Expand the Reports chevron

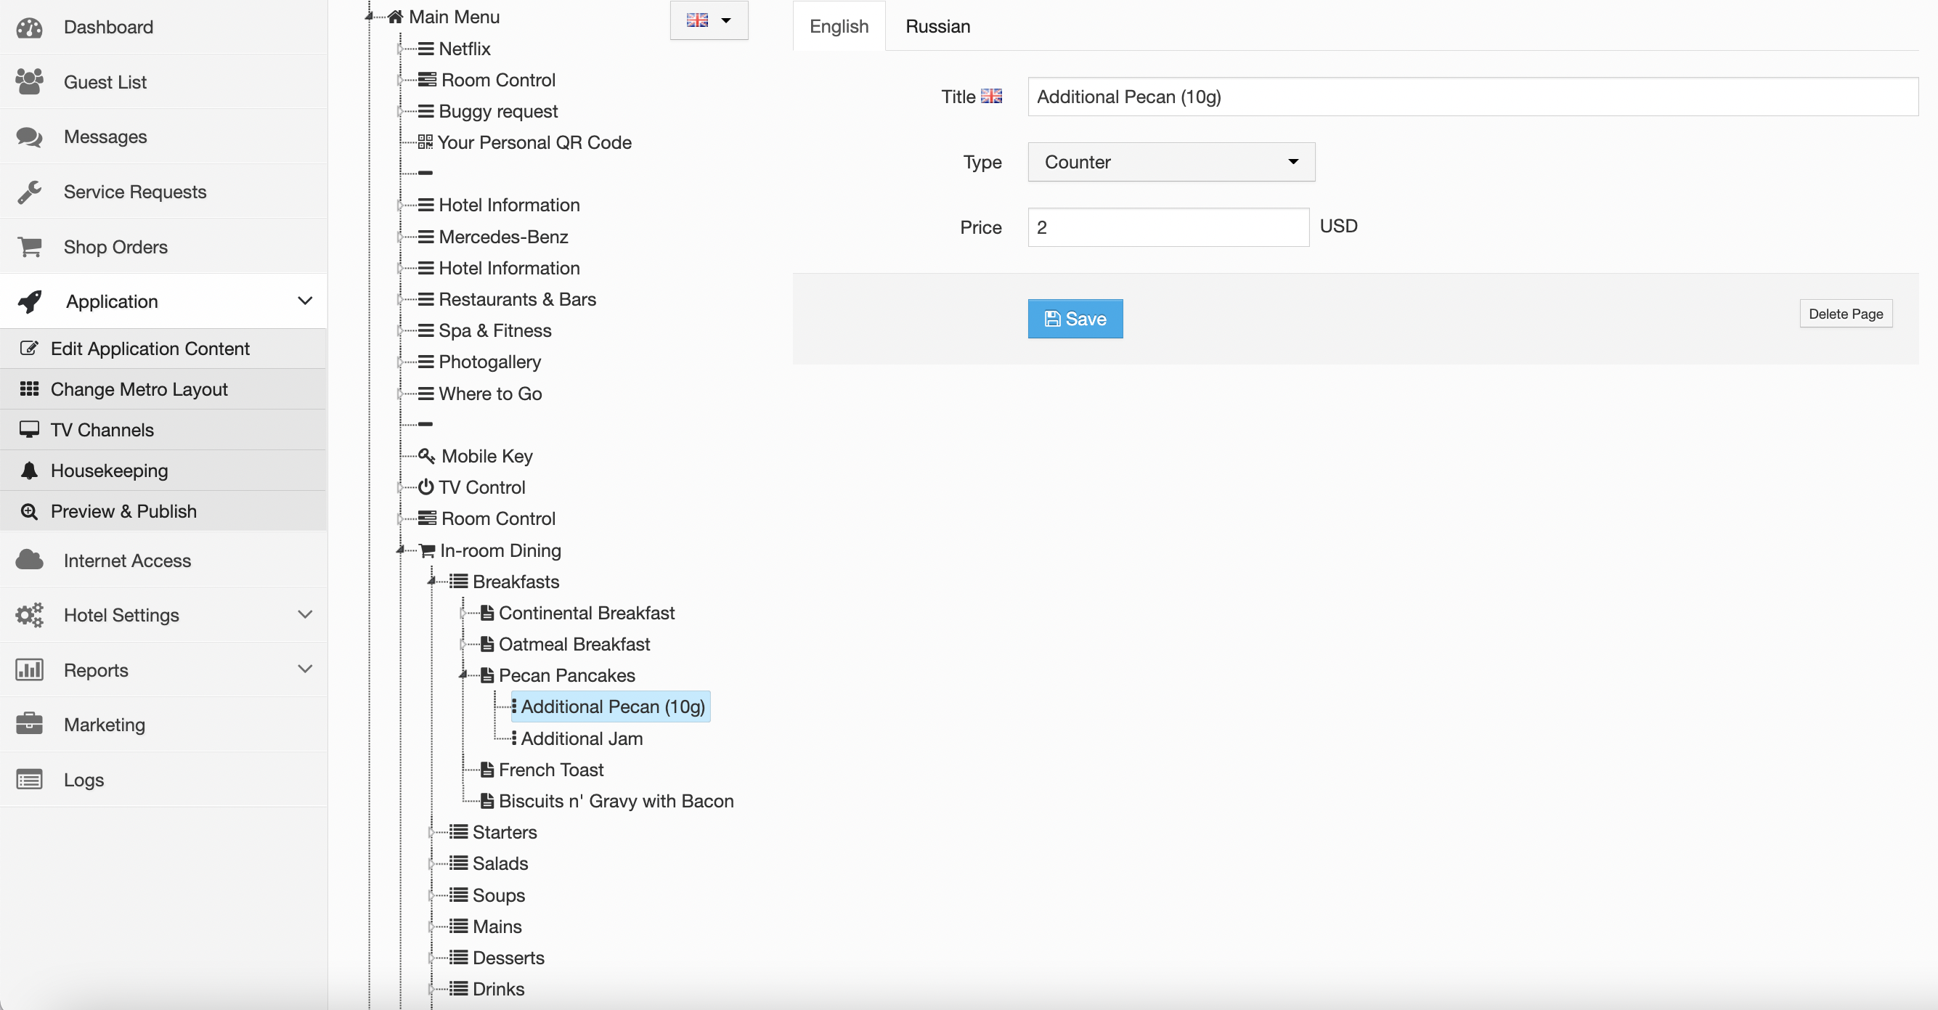tap(305, 669)
